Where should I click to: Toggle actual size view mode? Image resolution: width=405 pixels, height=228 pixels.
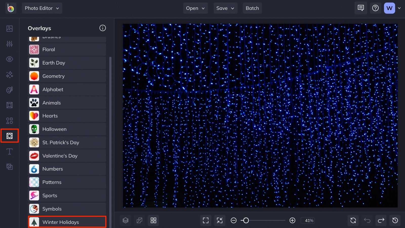(219, 220)
